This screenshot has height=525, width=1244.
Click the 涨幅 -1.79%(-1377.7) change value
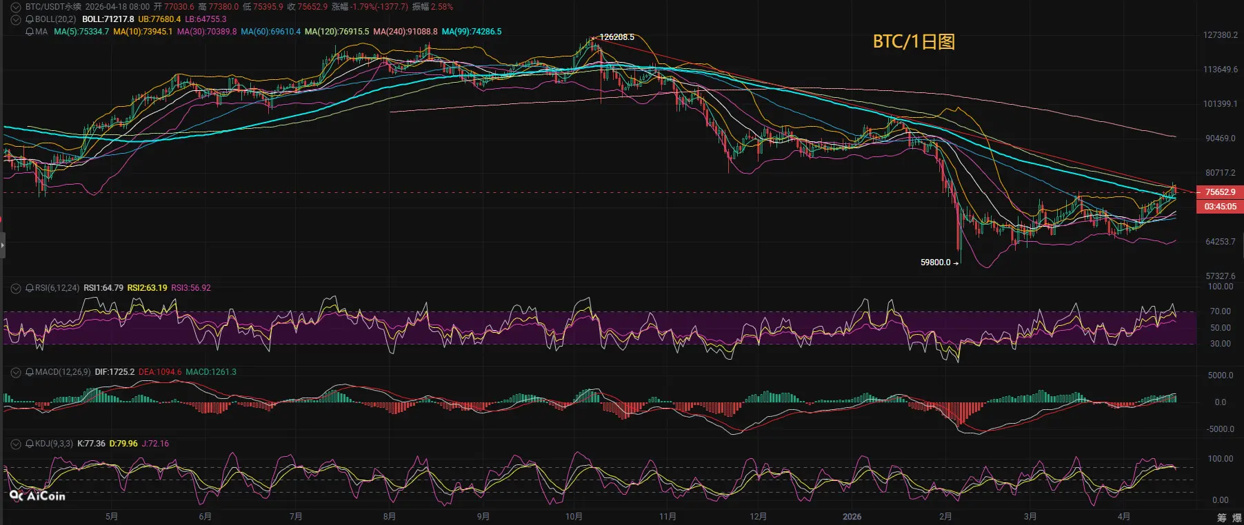pyautogui.click(x=370, y=7)
